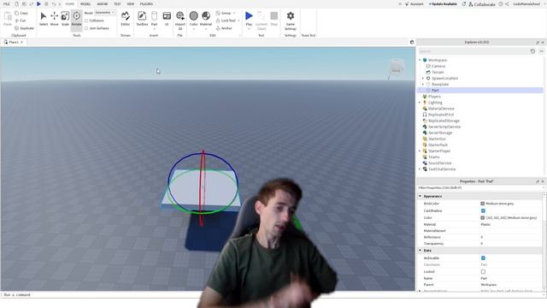
Task: Expand the SpawnLocation node
Action: pos(423,78)
